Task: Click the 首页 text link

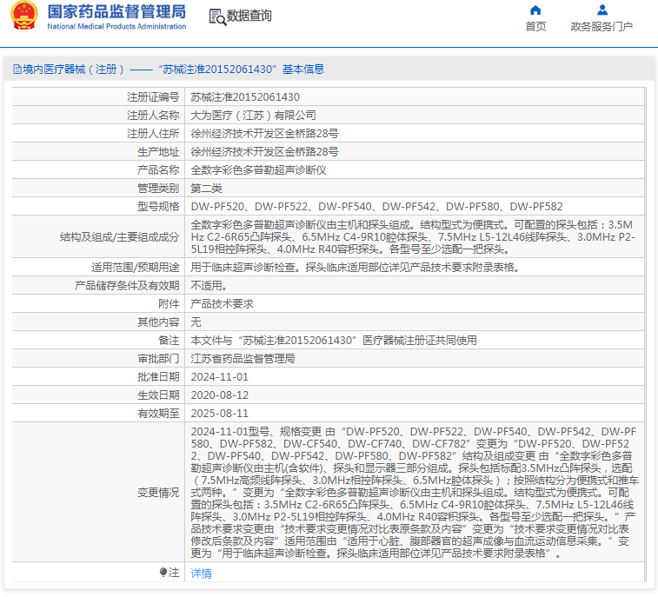Action: pyautogui.click(x=536, y=27)
